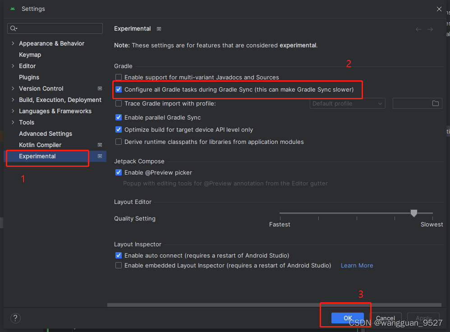Open the Plugins settings page
450x332 pixels.
(29, 77)
